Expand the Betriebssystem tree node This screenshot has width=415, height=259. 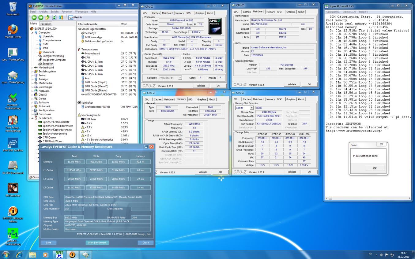click(32, 72)
